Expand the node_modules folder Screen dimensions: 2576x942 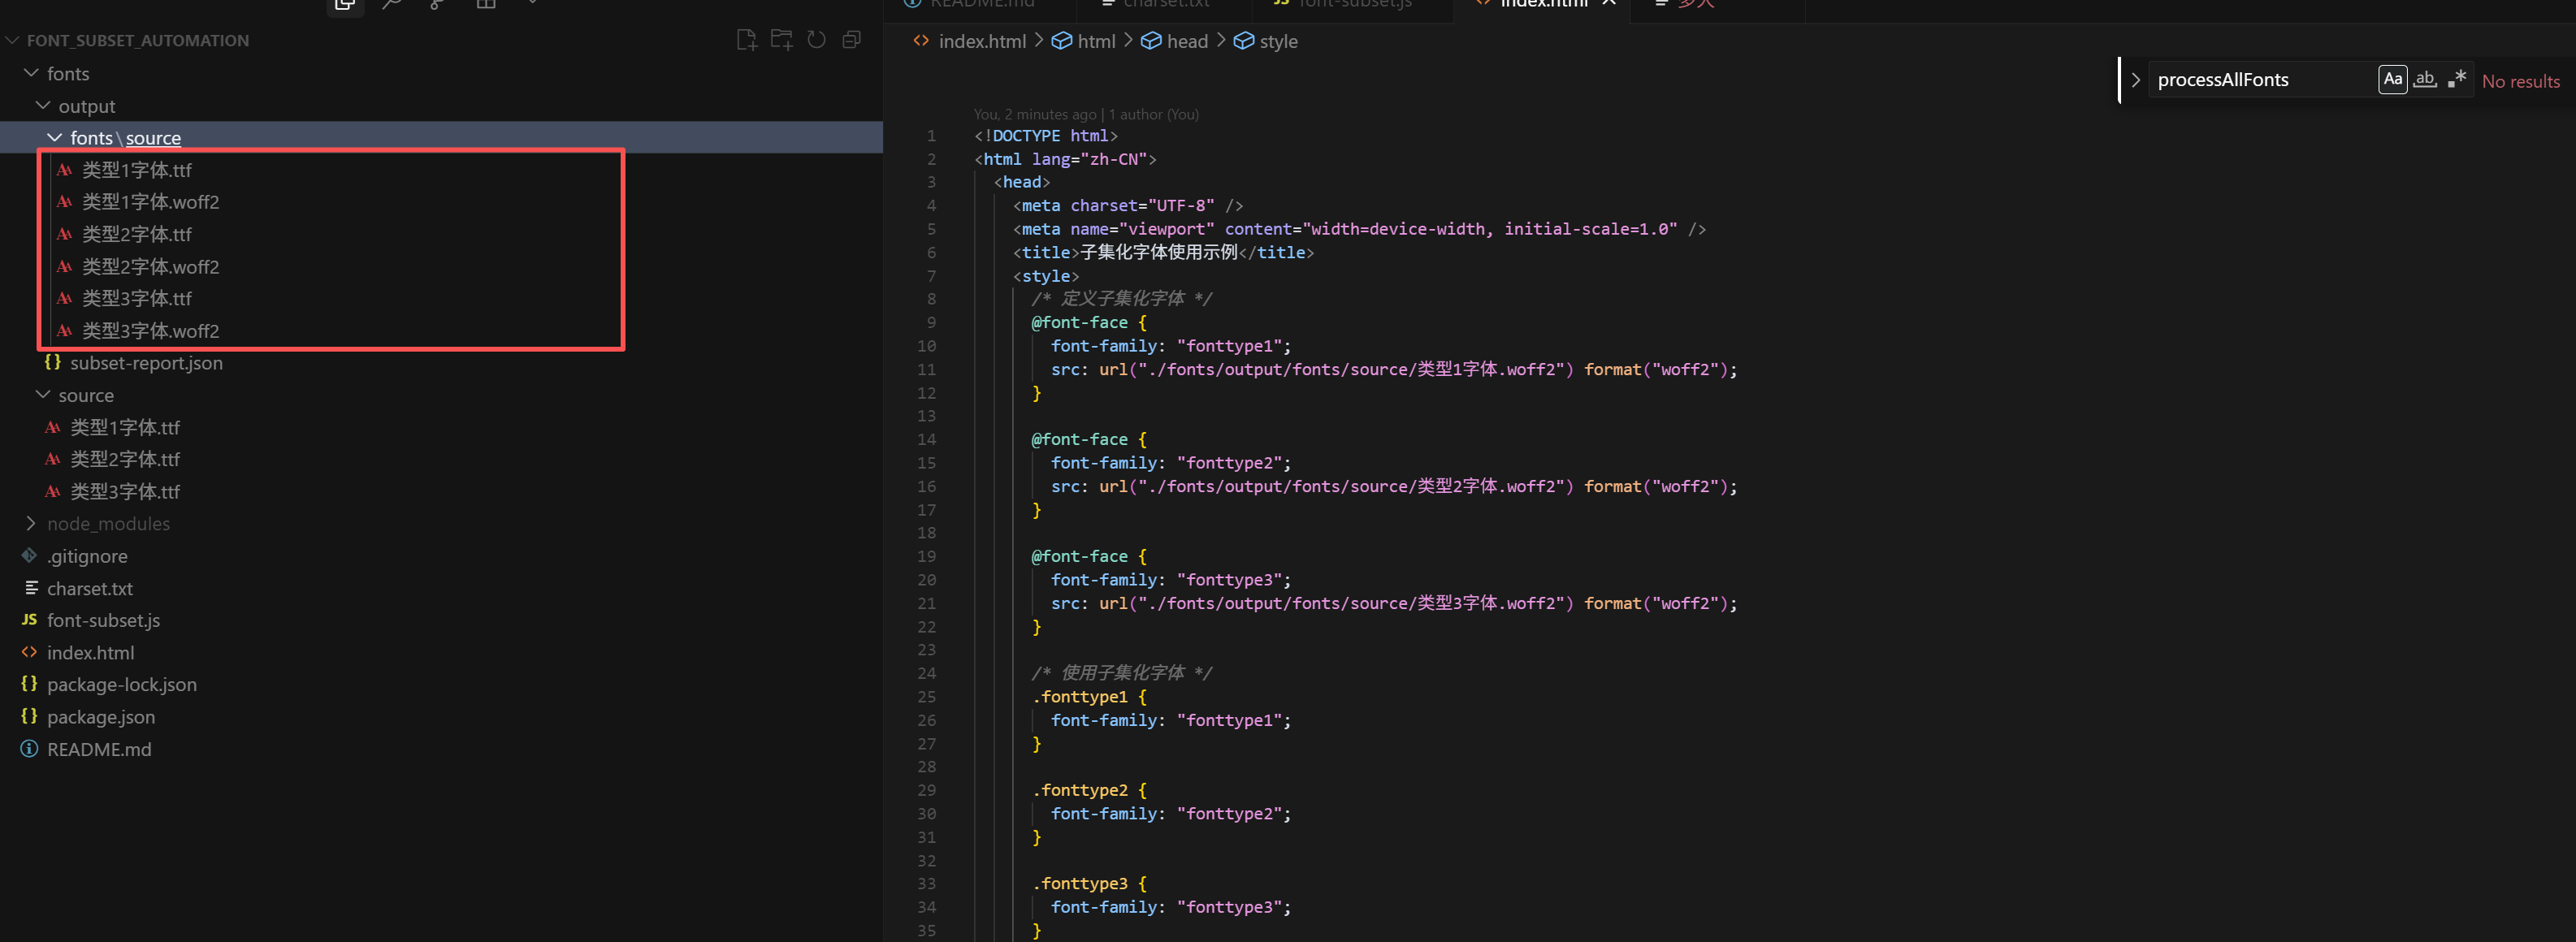click(x=108, y=524)
